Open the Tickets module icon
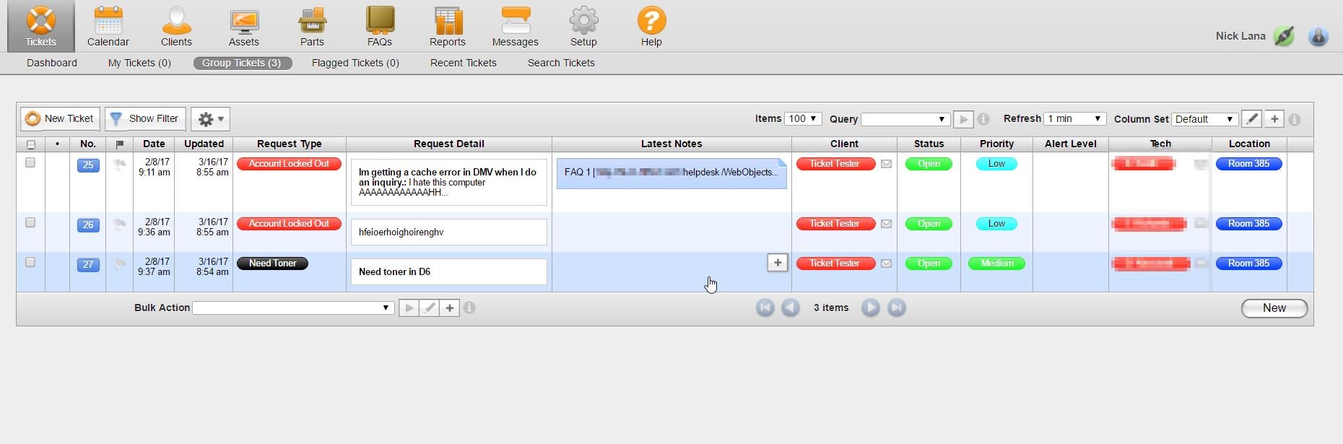Image resolution: width=1343 pixels, height=444 pixels. [40, 27]
